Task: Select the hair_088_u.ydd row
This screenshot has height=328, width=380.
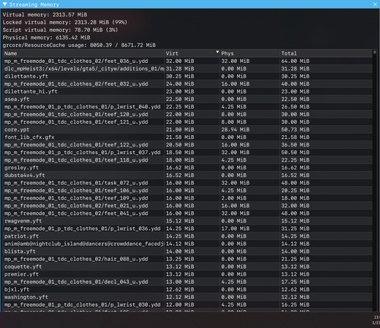Action: coord(188,259)
